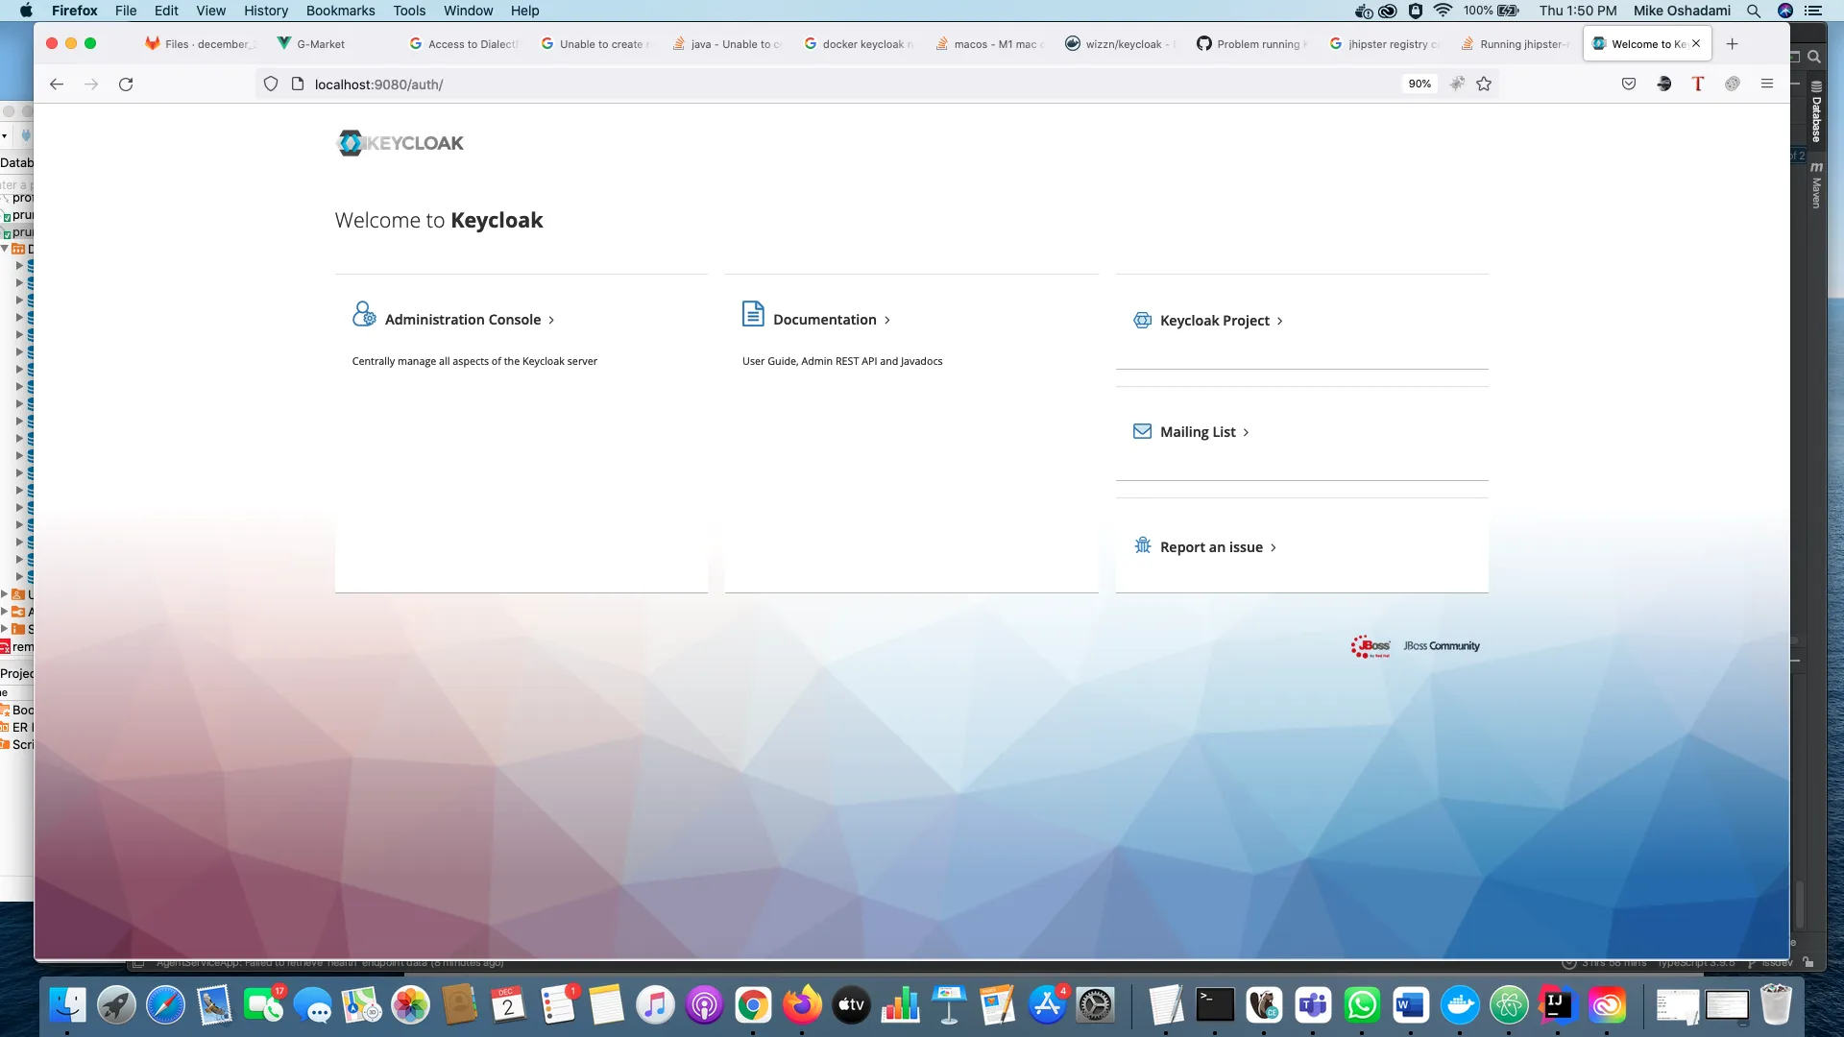Open the Bookmarks menu in menu bar
This screenshot has width=1844, height=1037.
pos(340,11)
